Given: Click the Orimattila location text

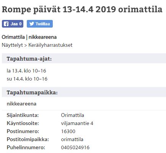Looking at the screenshot, I should 13,37.
